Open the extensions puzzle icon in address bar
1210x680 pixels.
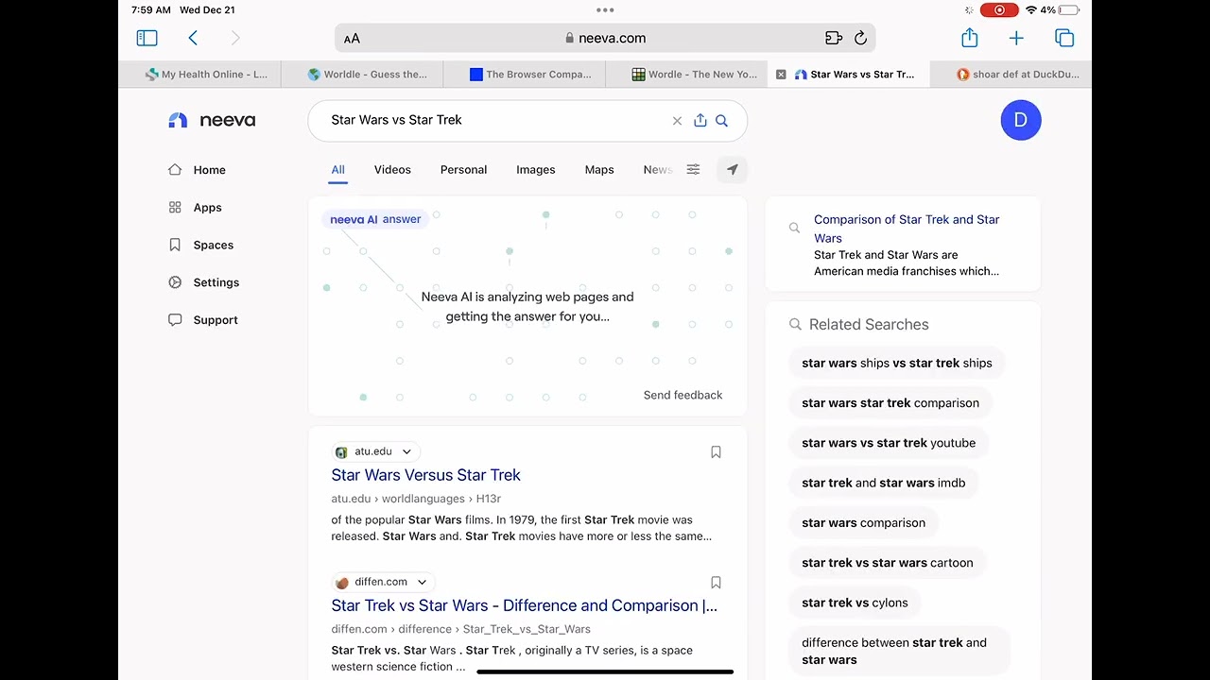click(x=833, y=38)
